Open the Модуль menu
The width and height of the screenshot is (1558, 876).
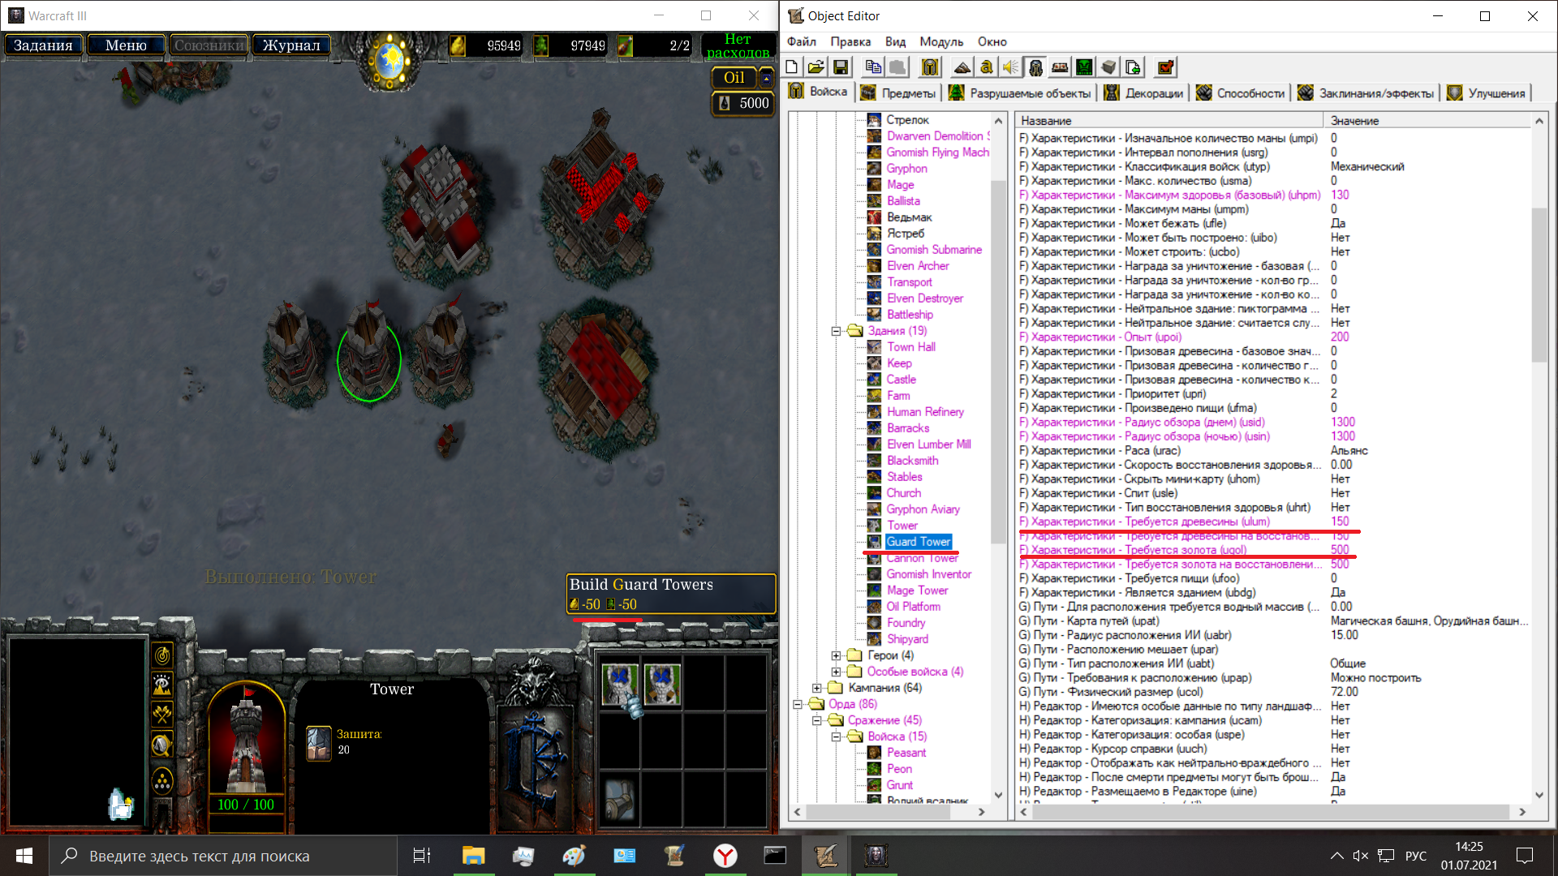(941, 41)
